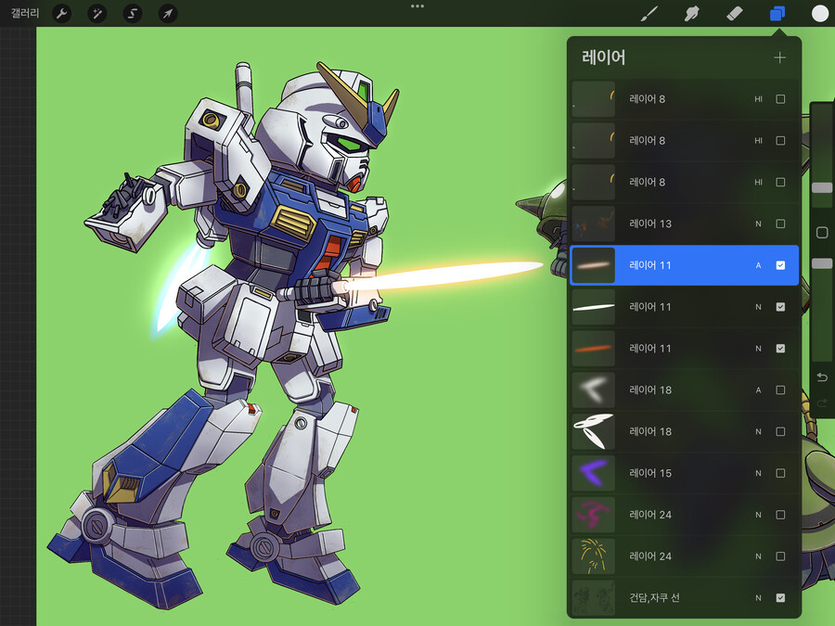This screenshot has height=626, width=835.
Task: Show 레이어 24 with the magenta thumbnail
Action: [x=780, y=514]
